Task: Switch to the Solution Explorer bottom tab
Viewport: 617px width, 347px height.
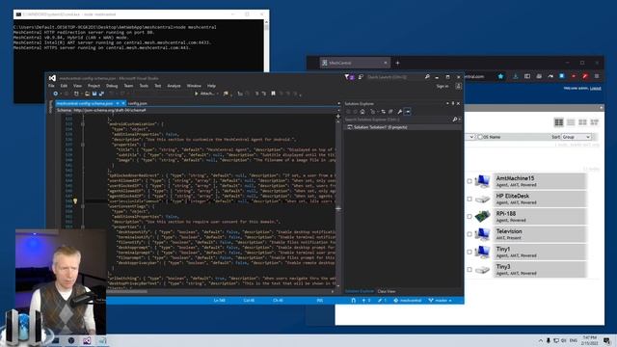Action: [x=360, y=291]
